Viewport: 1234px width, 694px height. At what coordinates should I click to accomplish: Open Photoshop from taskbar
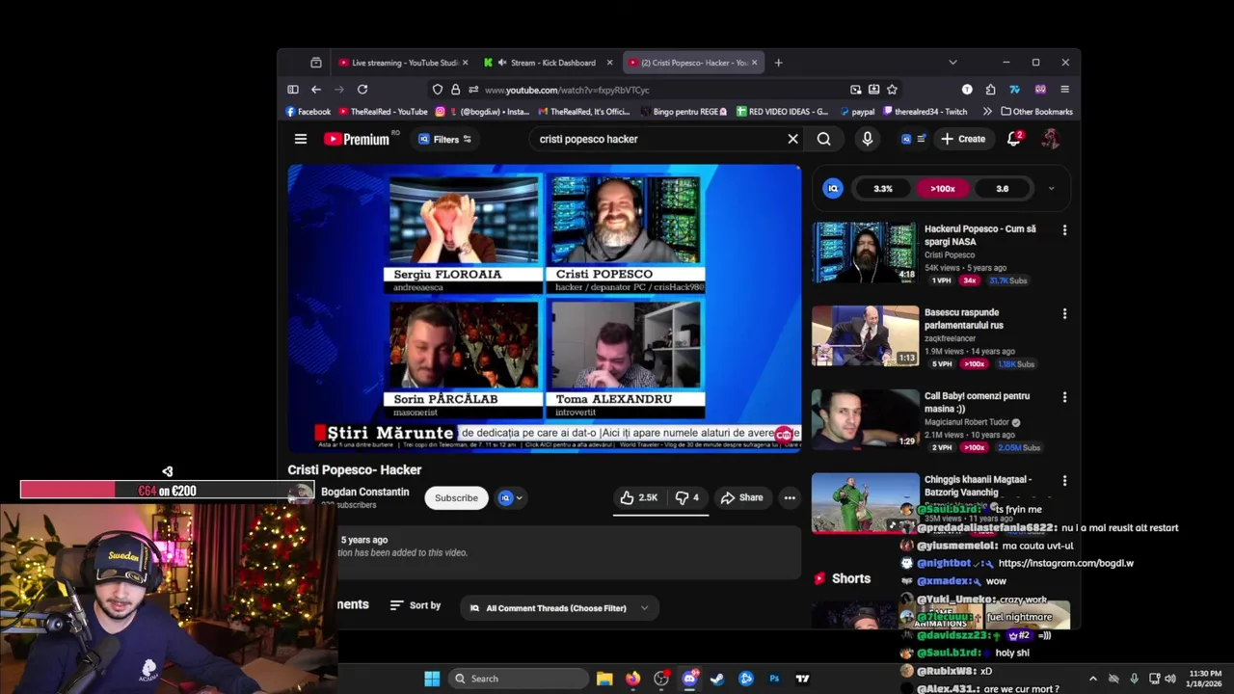tap(774, 679)
